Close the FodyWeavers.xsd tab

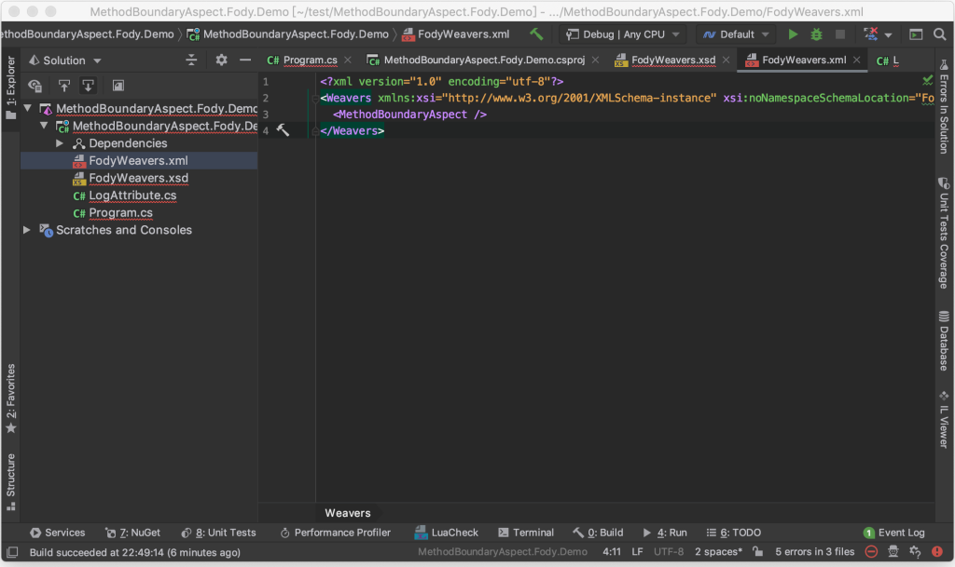point(726,60)
